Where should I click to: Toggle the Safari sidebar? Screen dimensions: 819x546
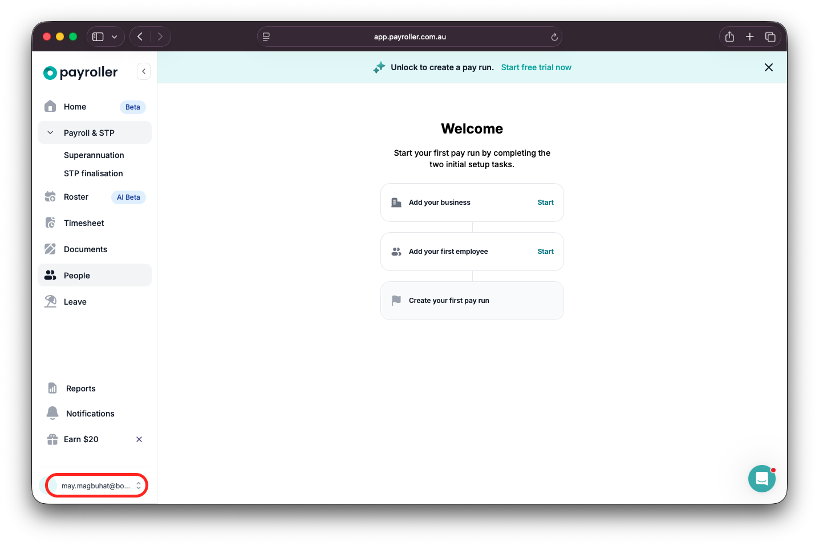[98, 37]
